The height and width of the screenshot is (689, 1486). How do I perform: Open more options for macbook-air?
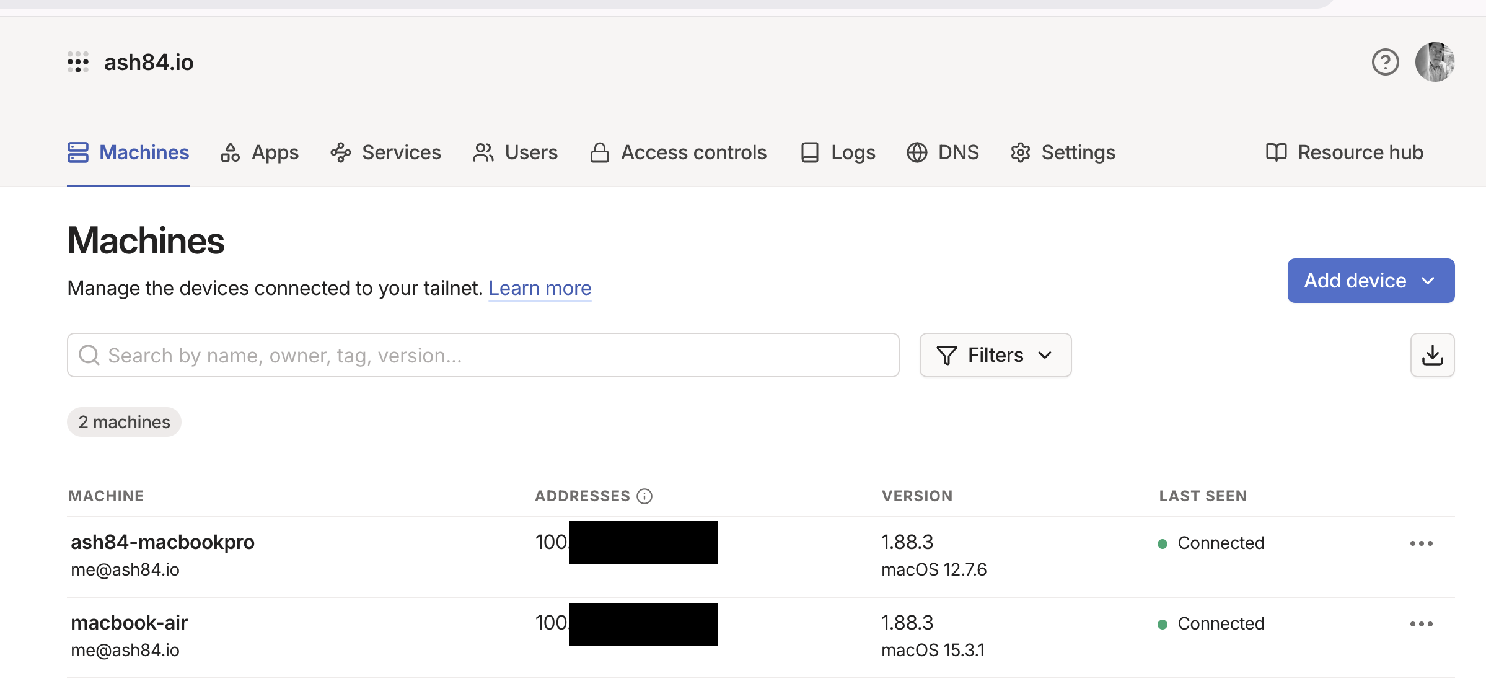point(1421,624)
